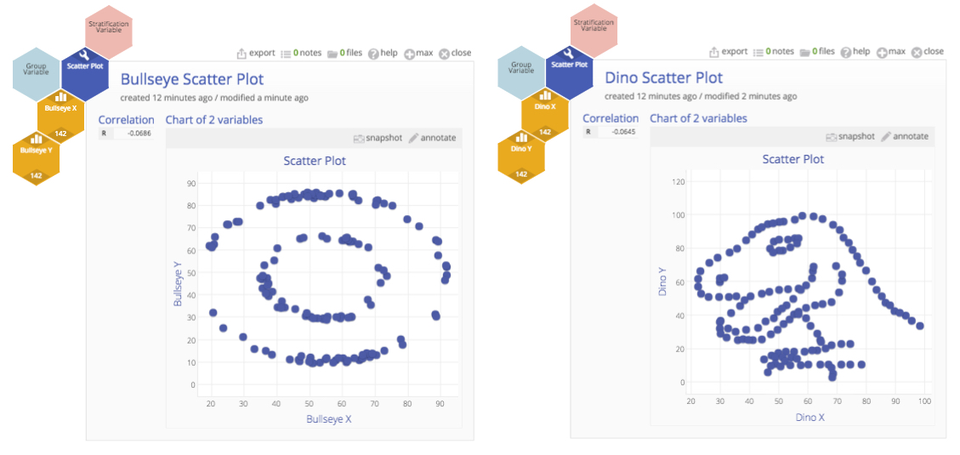This screenshot has width=960, height=455.
Task: Open help for Bullseye Scatter Plot
Action: (383, 54)
